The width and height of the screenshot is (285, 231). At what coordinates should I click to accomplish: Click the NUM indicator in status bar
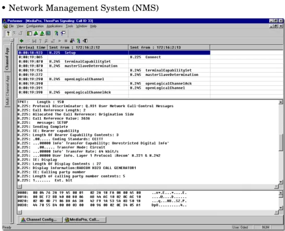coord(266,227)
